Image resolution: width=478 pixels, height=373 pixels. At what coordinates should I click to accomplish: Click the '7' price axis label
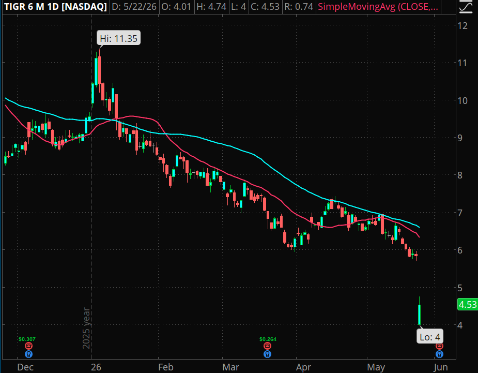pos(460,213)
